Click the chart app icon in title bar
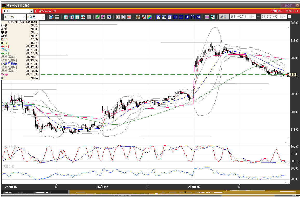The image size is (300, 197). 4,5
